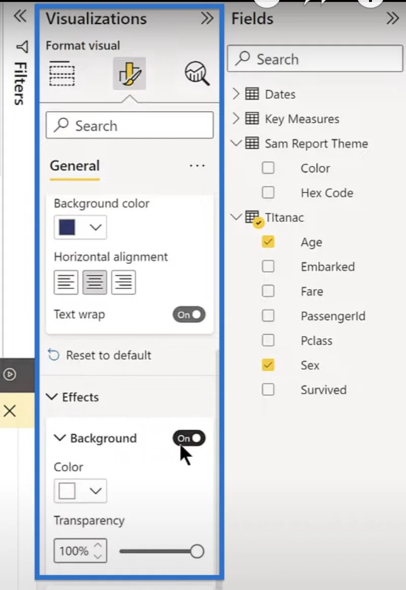
Task: Adjust the Transparency slider handle
Action: [x=196, y=551]
